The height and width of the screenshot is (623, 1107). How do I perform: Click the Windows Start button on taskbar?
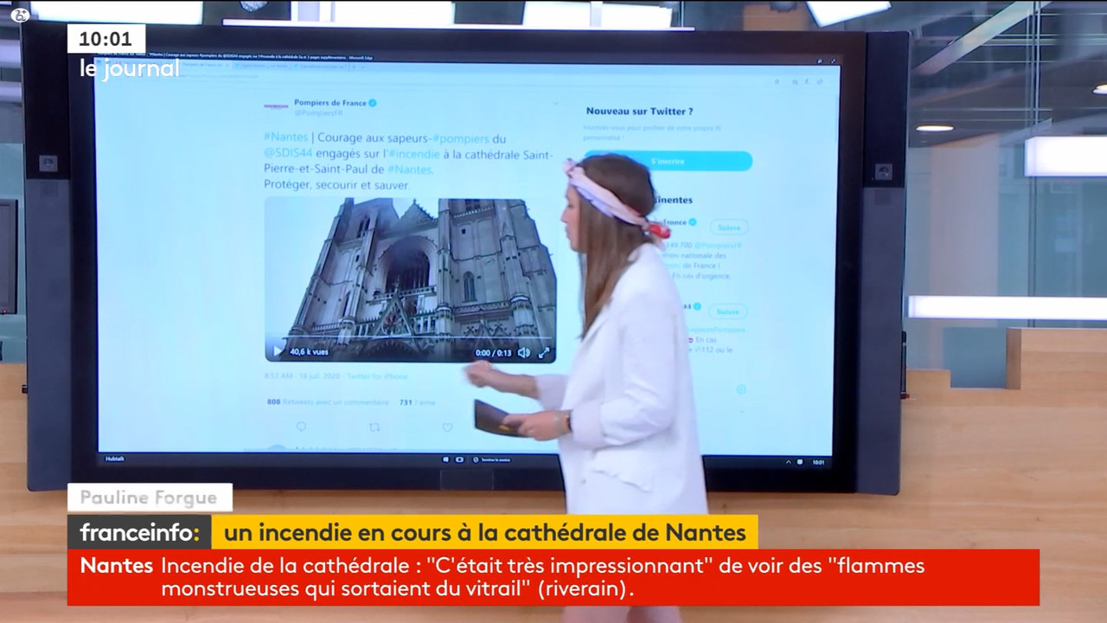click(x=446, y=459)
